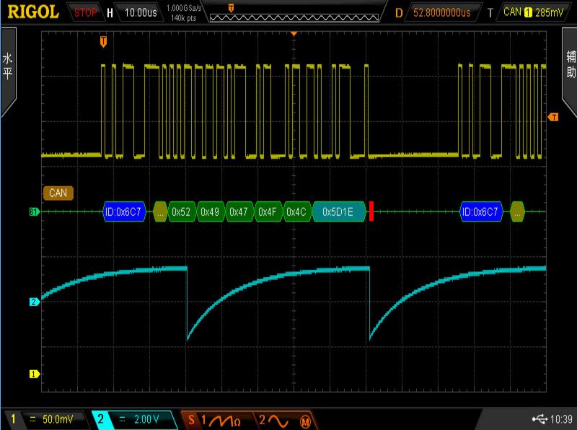
Task: Select the orange trigger level marker on right edge
Action: tap(553, 117)
